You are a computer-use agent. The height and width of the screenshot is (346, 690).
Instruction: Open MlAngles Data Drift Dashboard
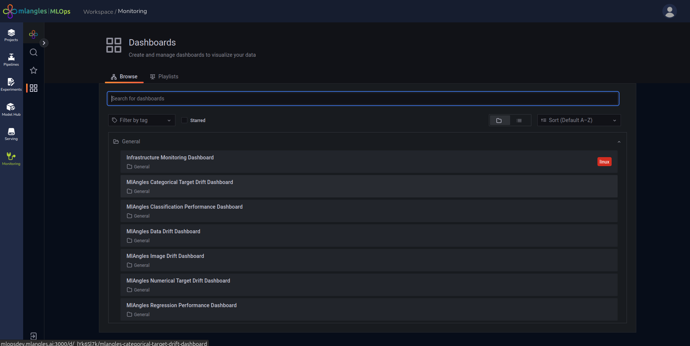(163, 231)
